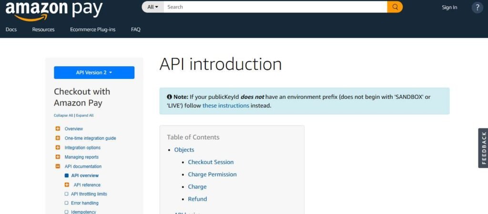Expand API reference plus icon
Screen dimensions: 488x214
coord(67,185)
